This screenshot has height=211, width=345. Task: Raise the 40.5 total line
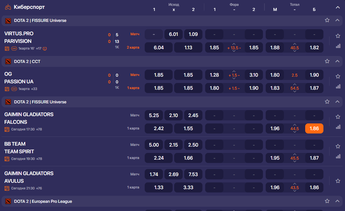(295, 44)
